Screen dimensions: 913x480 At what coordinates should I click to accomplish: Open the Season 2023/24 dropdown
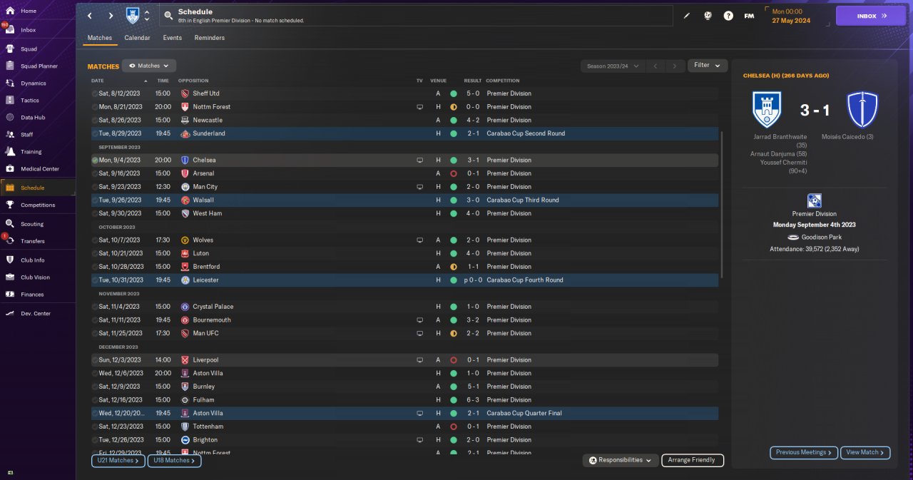click(x=613, y=66)
